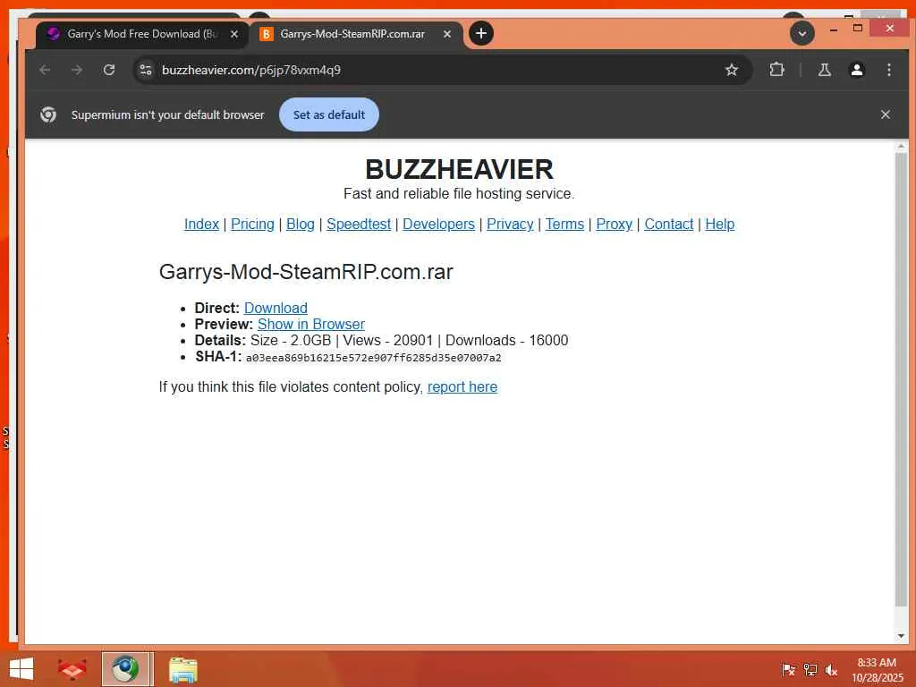This screenshot has width=916, height=687.
Task: Dismiss the default browser infobar
Action: (x=885, y=114)
